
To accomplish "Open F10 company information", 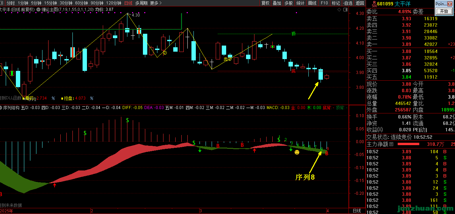I will 324,3.
